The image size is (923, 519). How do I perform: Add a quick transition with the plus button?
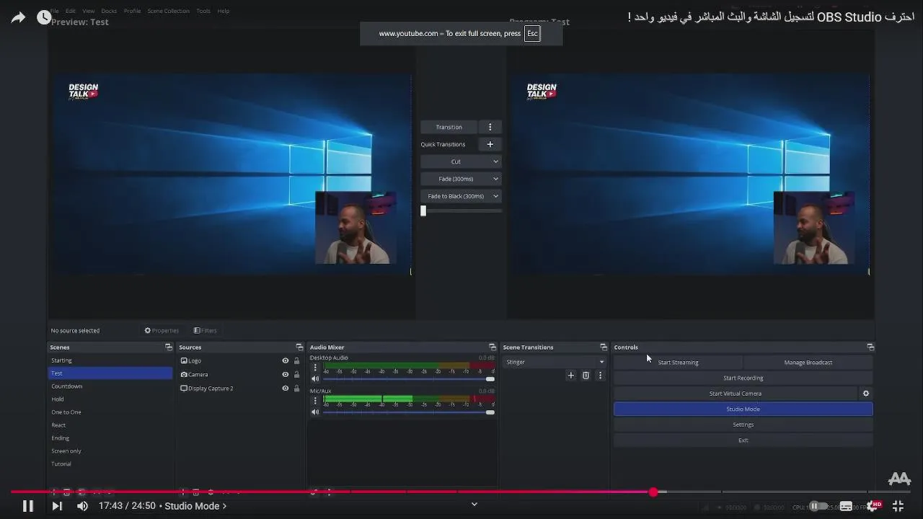490,144
